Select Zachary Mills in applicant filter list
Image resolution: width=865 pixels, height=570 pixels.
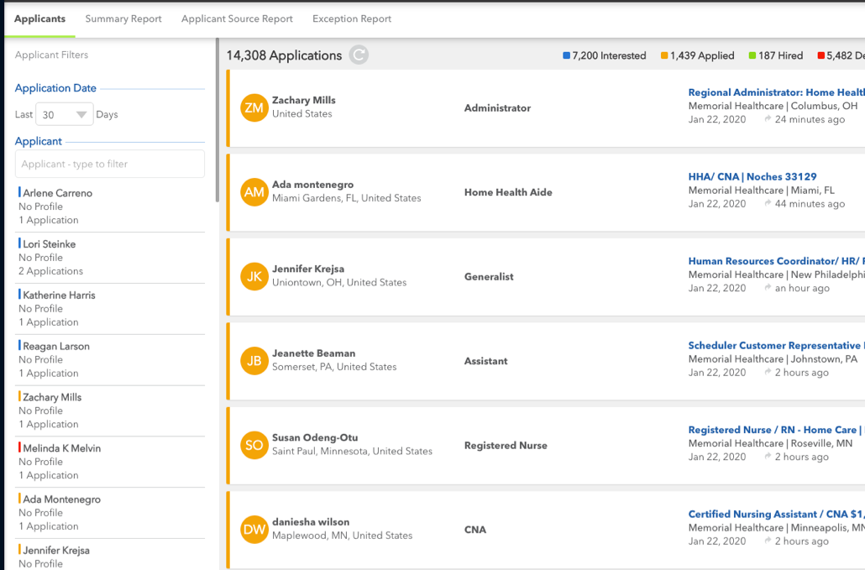coord(110,411)
